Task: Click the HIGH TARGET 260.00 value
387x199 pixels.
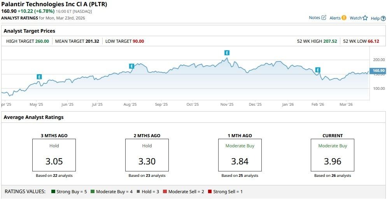Action: point(42,41)
